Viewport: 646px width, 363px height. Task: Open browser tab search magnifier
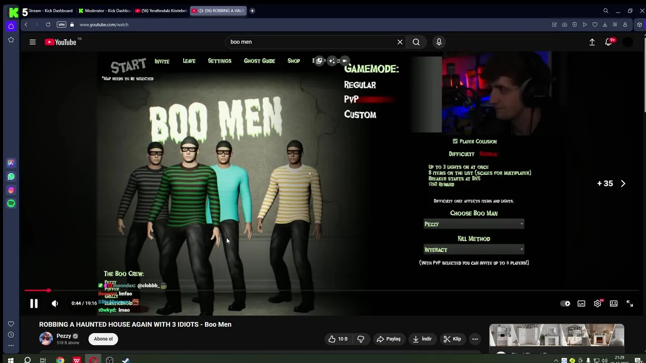point(606,11)
